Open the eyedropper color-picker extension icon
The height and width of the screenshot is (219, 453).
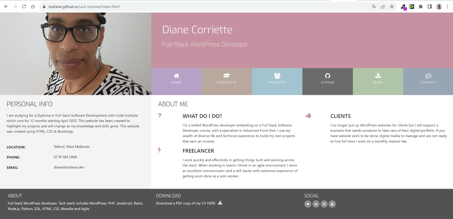(403, 6)
